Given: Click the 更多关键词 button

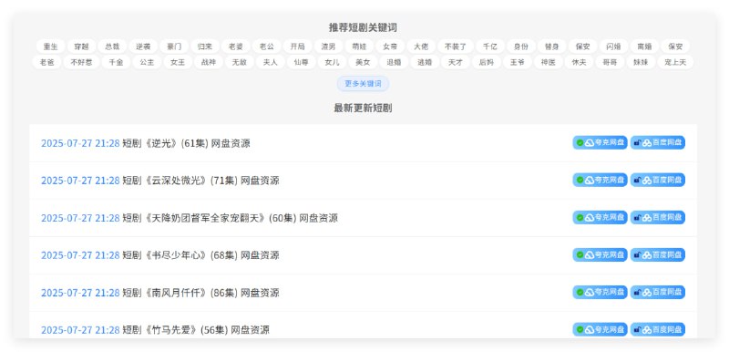Looking at the screenshot, I should [x=363, y=84].
